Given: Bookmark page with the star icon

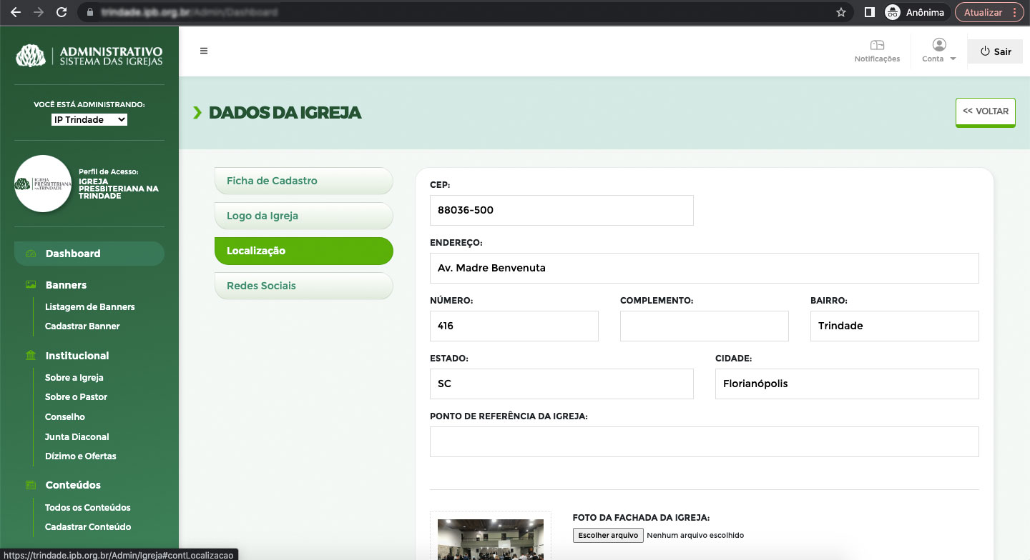Looking at the screenshot, I should (x=841, y=12).
